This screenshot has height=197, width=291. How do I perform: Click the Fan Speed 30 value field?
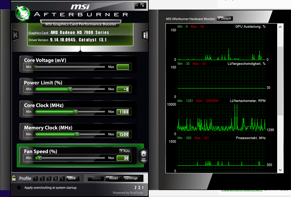tap(123, 158)
